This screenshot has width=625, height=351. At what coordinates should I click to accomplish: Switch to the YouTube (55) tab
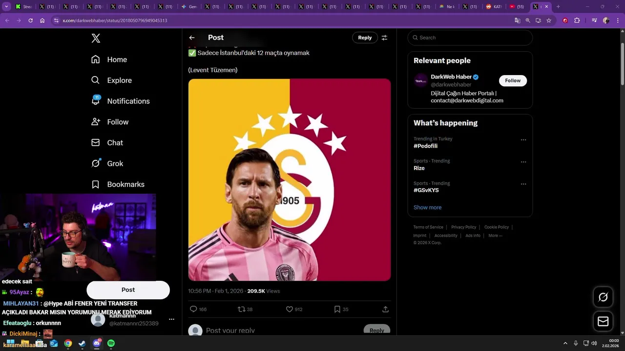point(517,6)
